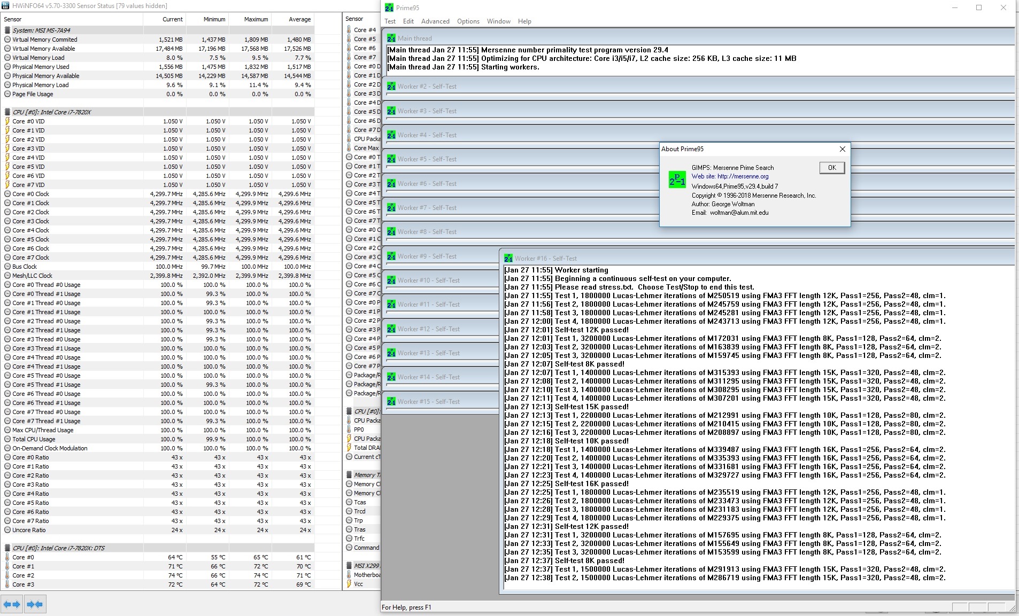Click the chip icon beside System: MSI MS-7A94
This screenshot has width=1019, height=616.
(7, 30)
